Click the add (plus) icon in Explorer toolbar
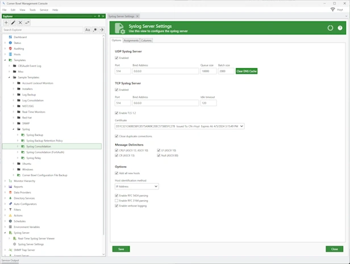The width and height of the screenshot is (350, 264). (x=6, y=22)
